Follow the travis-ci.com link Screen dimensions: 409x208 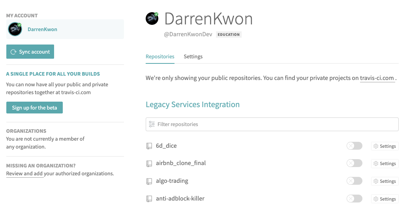377,78
